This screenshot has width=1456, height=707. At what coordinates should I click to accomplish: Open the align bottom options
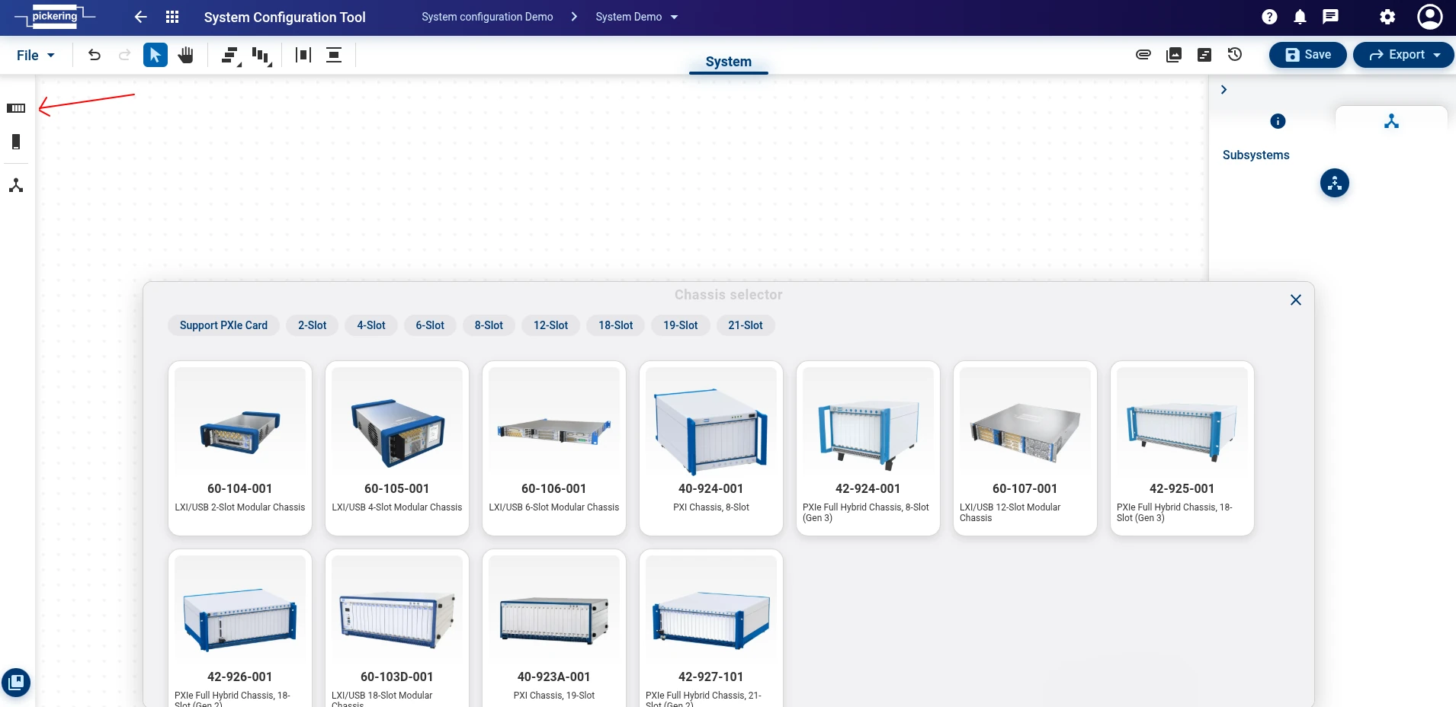point(262,56)
